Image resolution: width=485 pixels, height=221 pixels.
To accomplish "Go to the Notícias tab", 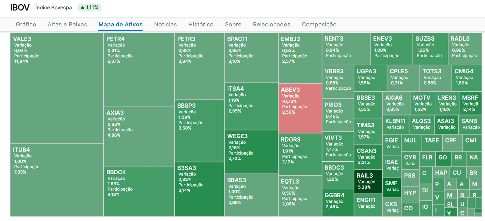I will [166, 25].
